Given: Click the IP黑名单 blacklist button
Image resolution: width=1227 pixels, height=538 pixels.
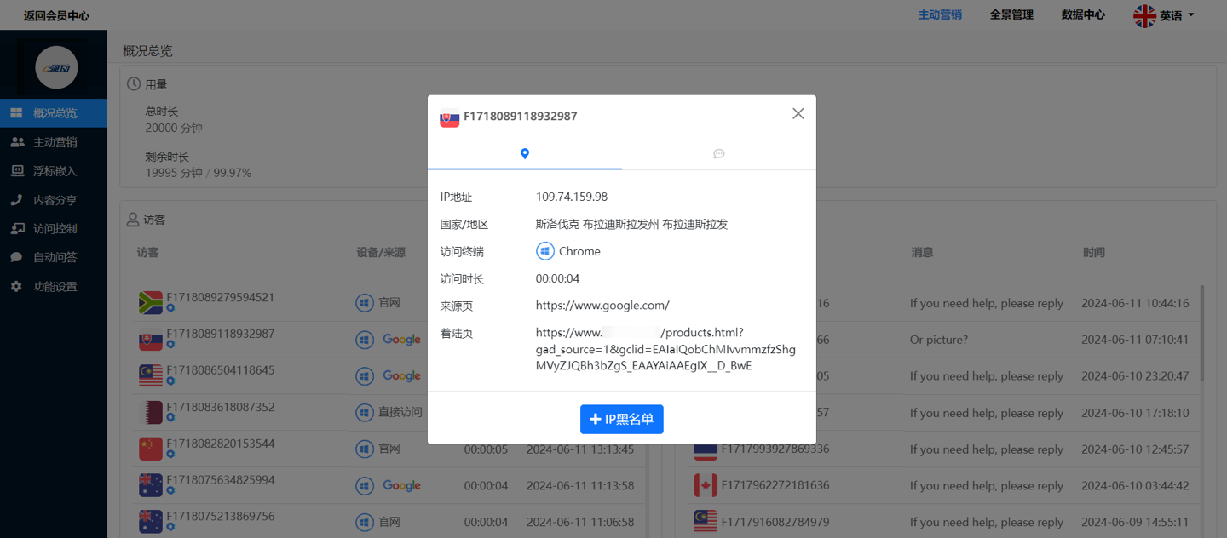Looking at the screenshot, I should [622, 419].
